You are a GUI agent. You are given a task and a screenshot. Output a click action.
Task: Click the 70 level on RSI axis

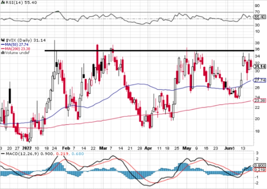257,12
